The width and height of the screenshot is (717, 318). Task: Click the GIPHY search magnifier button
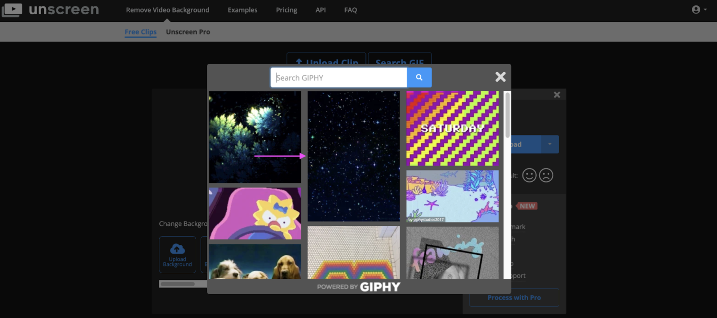[x=419, y=77]
